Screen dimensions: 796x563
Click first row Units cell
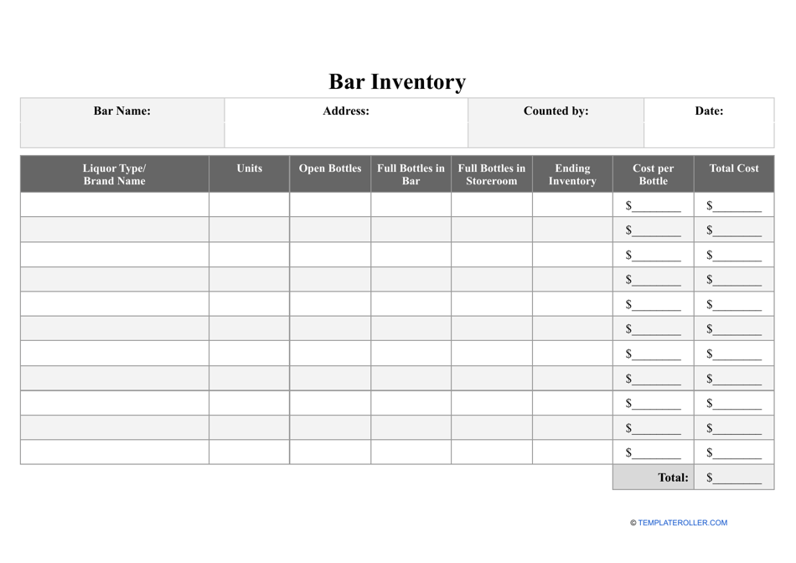[x=250, y=205]
